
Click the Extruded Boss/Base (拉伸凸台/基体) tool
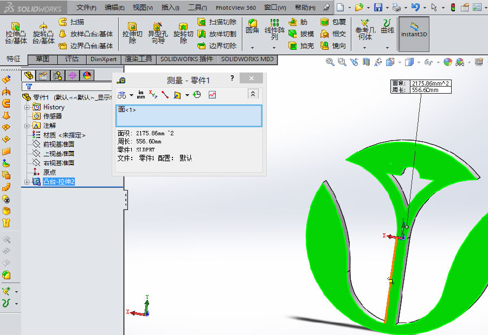tap(16, 33)
